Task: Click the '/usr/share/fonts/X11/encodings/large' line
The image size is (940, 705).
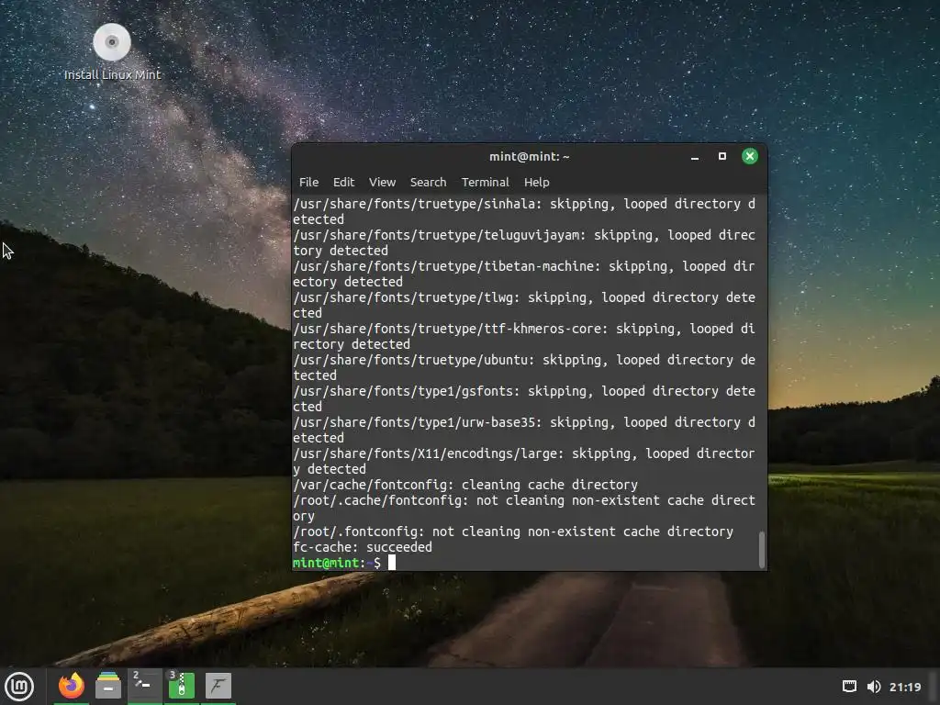Action: 524,461
